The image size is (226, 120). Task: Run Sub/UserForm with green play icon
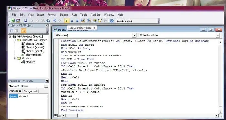point(67,21)
